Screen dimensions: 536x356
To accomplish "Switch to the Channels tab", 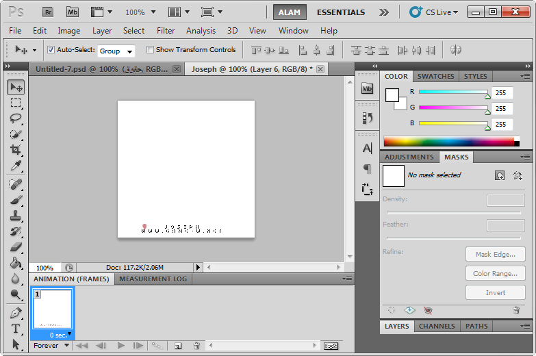I will pos(436,327).
